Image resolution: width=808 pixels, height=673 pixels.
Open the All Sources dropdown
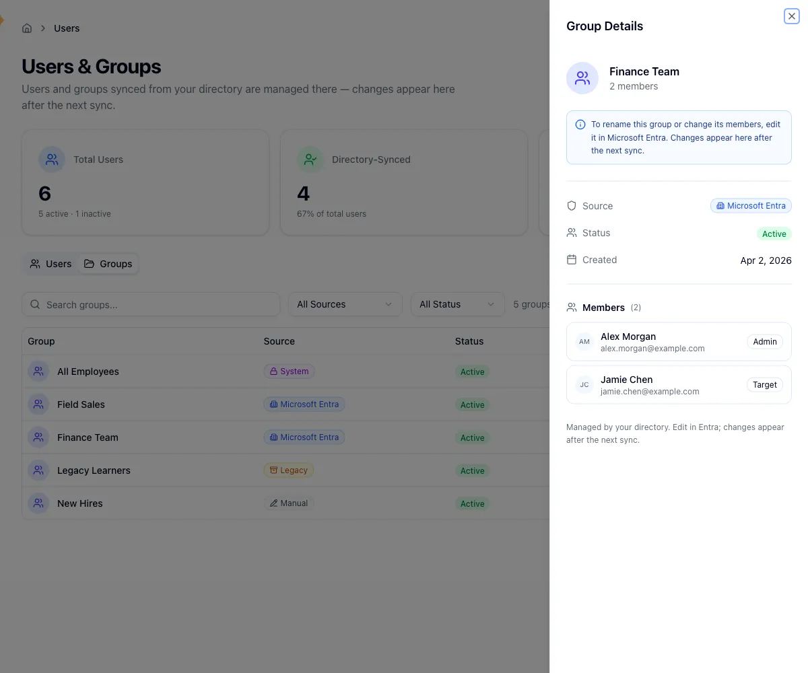click(345, 304)
